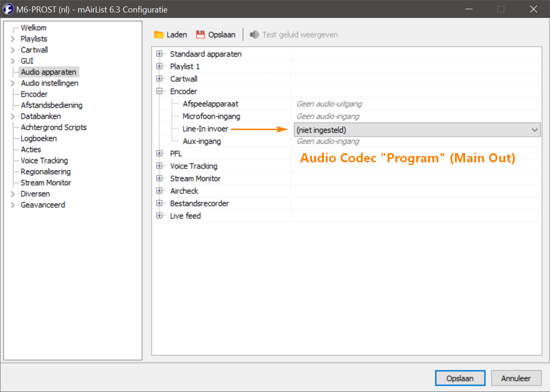Click the mAirList app icon in title bar

click(8, 9)
